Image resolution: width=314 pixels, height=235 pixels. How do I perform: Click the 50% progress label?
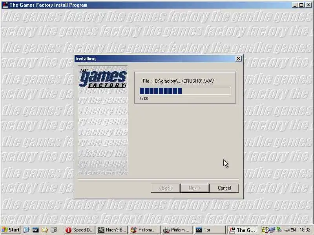[144, 99]
